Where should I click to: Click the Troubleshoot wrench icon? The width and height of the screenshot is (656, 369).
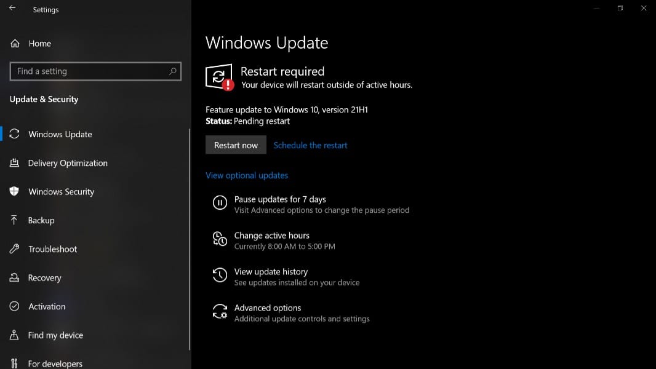(14, 248)
